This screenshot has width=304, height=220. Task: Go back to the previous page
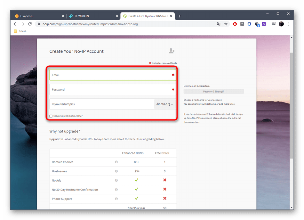(15, 24)
